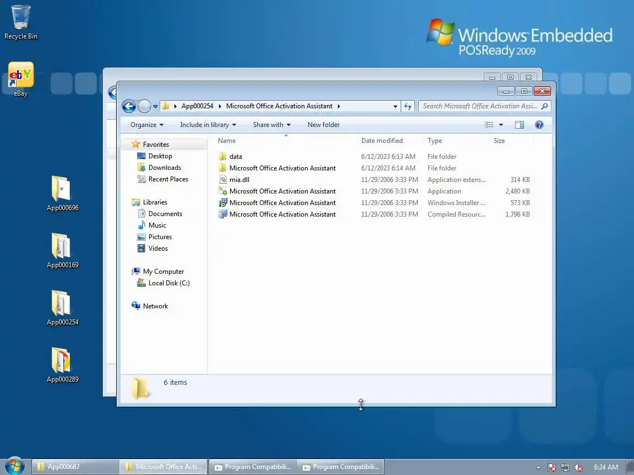Open the Recycle Bin desktop icon
This screenshot has width=634, height=475.
pos(20,22)
